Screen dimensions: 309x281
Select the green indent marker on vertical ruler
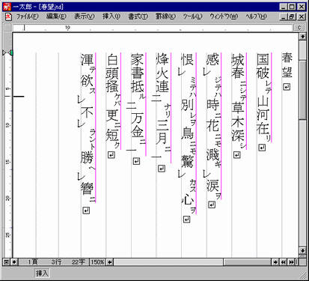(x=10, y=53)
